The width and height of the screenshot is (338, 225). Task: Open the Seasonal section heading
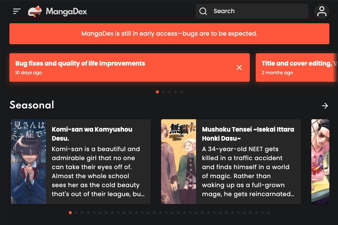pyautogui.click(x=32, y=105)
